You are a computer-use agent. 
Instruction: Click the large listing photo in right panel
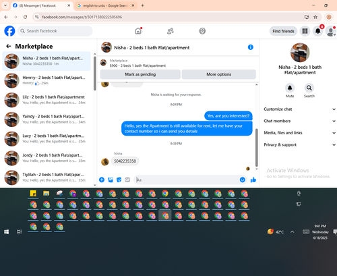point(300,53)
